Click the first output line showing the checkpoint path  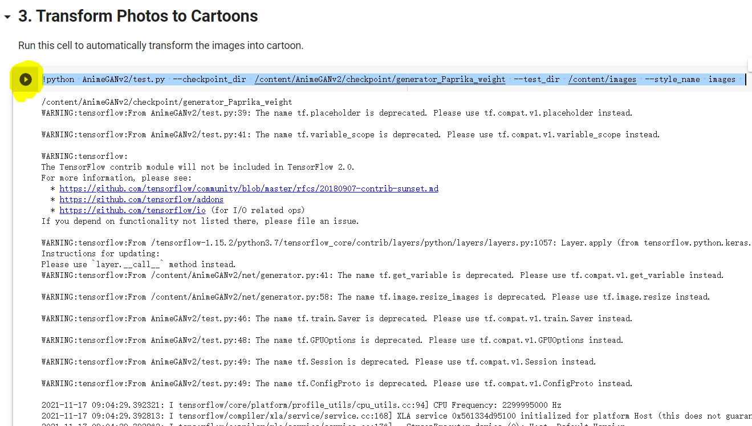(x=166, y=102)
